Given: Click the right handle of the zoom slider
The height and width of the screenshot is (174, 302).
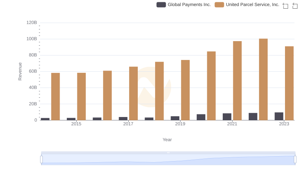Looking at the screenshot, I should [295, 159].
